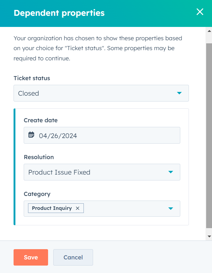Open the Ticket status menu showing Closed
The height and width of the screenshot is (273, 212).
click(x=92, y=93)
